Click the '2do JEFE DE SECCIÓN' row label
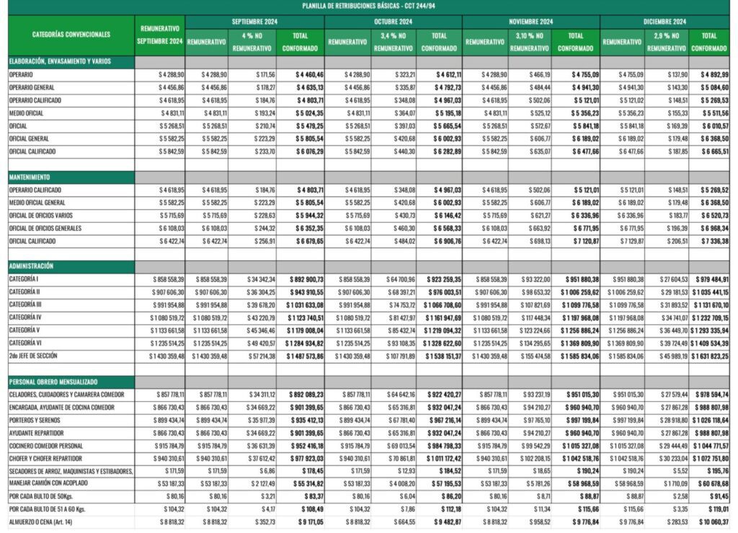The image size is (738, 533). (33, 356)
